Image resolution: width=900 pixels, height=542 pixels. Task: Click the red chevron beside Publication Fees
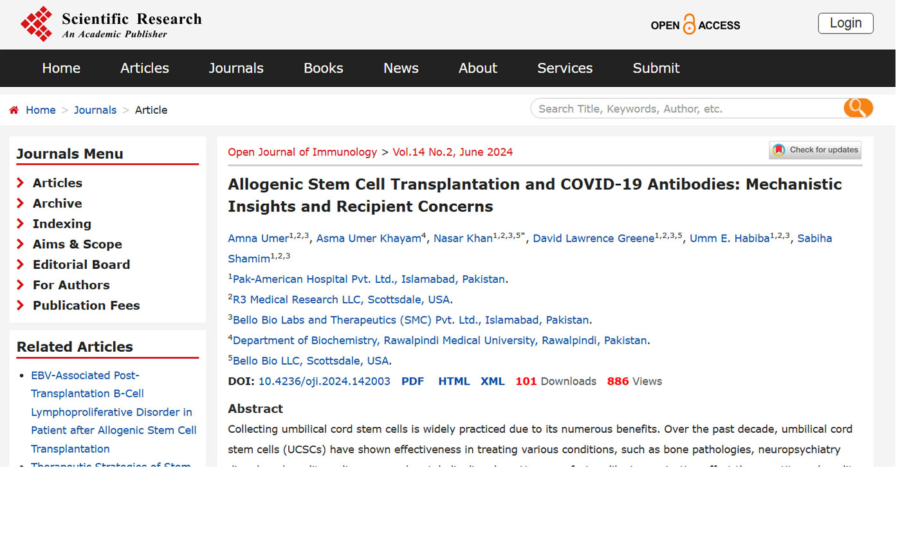click(21, 305)
